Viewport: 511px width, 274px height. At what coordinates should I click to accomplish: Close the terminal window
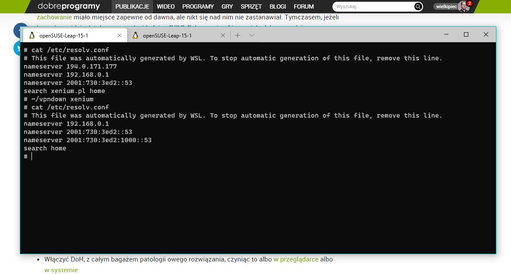[486, 34]
